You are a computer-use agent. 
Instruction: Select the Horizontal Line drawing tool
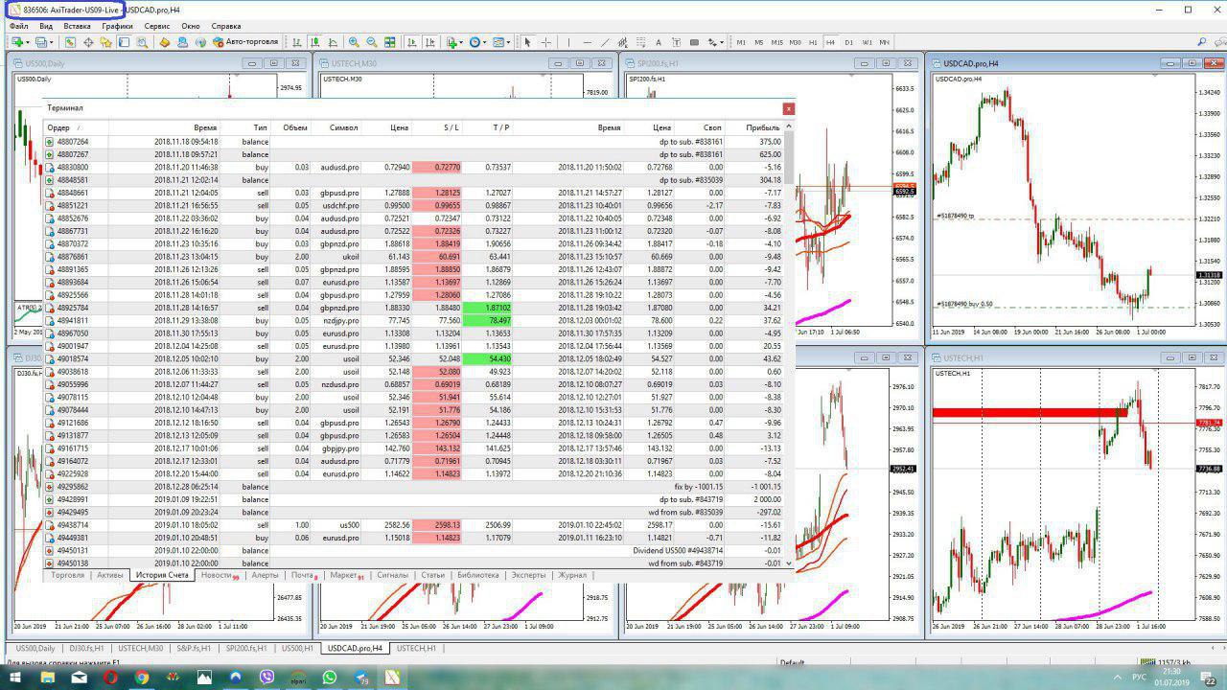(x=588, y=42)
